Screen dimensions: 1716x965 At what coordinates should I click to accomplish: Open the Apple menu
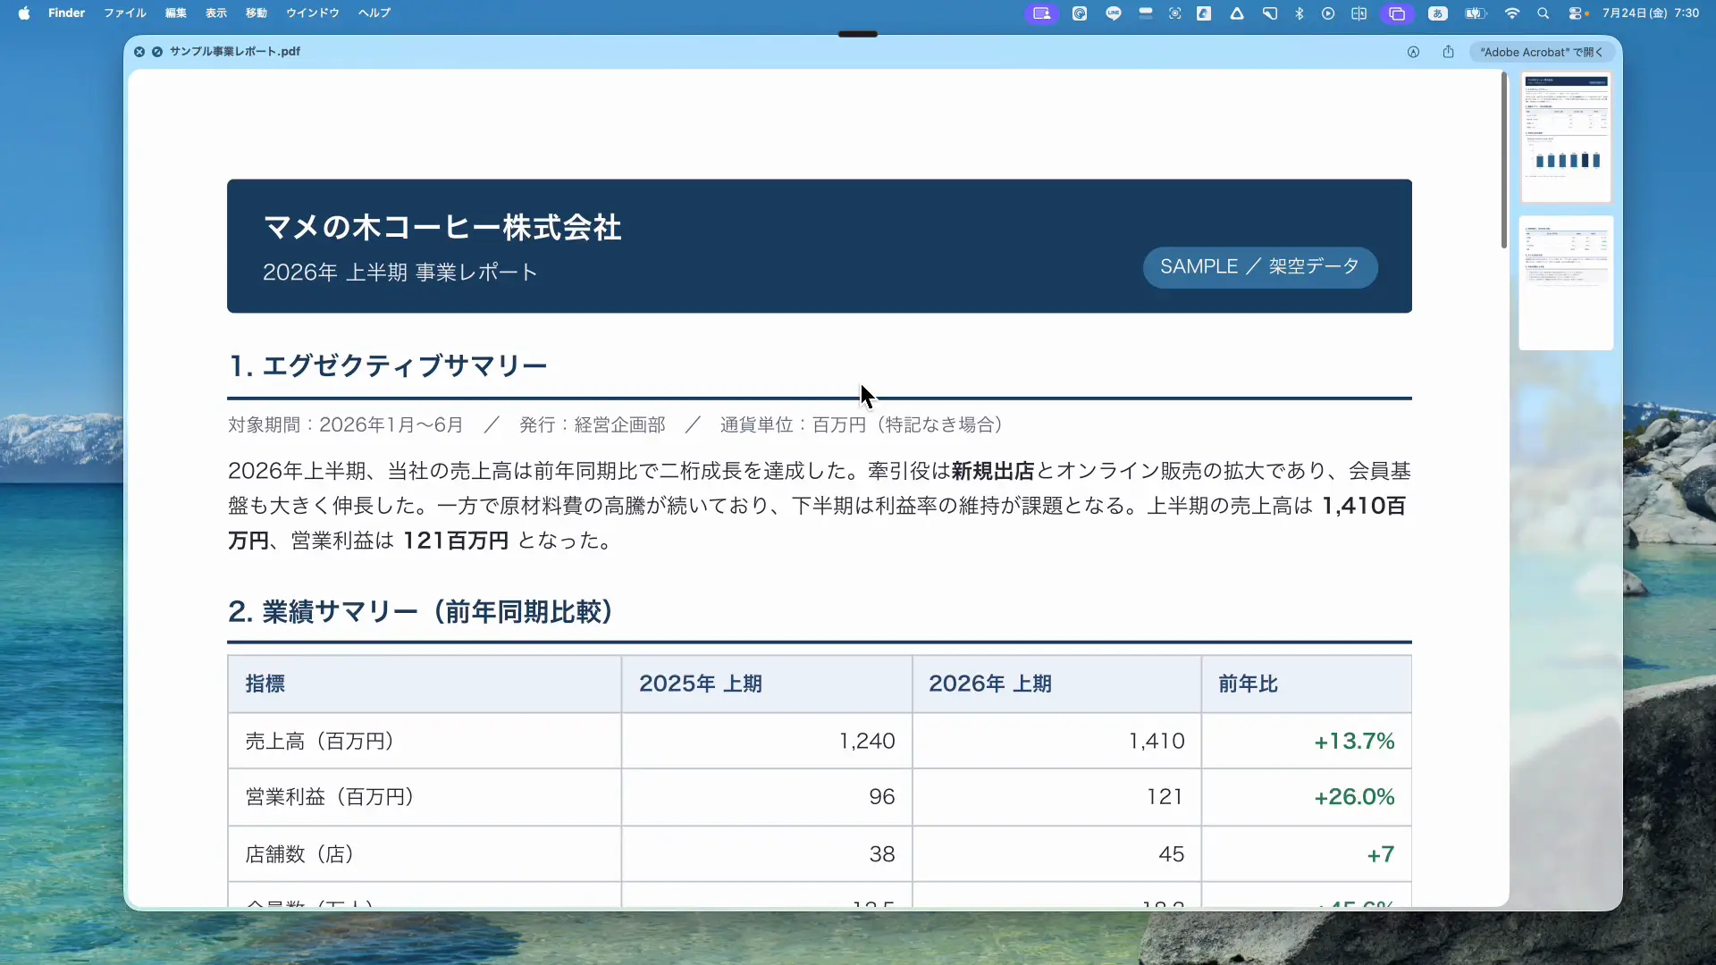24,13
